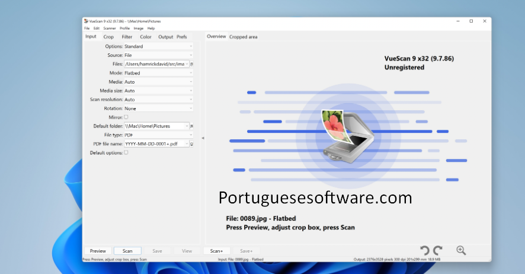The height and width of the screenshot is (274, 525).
Task: Click the browse icon next to Default folder
Action: pyautogui.click(x=191, y=126)
